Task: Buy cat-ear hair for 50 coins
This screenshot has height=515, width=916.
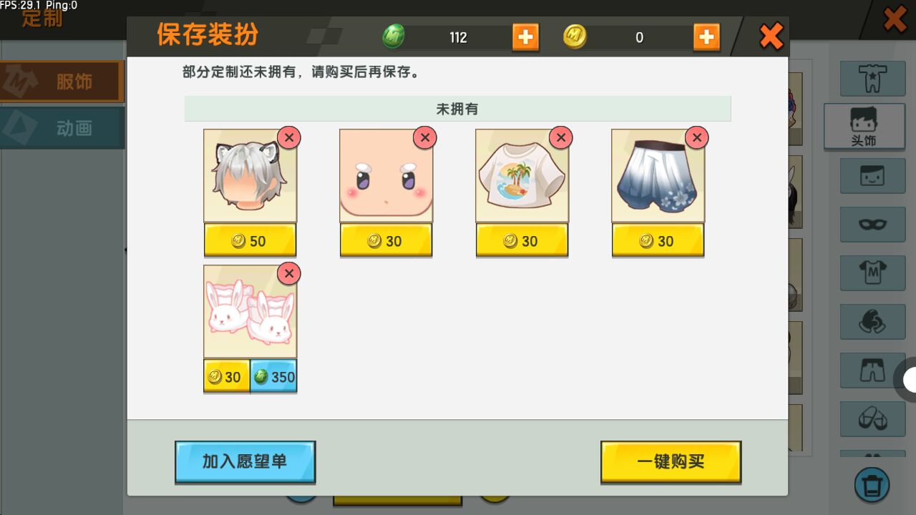Action: point(250,240)
